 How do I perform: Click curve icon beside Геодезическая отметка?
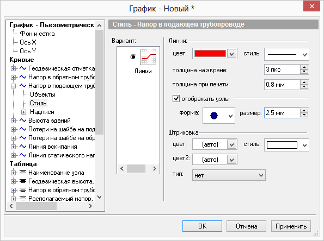coord(23,68)
